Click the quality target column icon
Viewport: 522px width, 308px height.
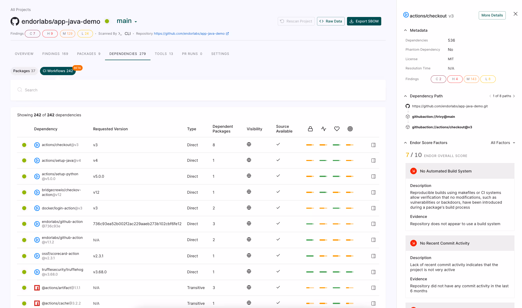click(x=350, y=129)
